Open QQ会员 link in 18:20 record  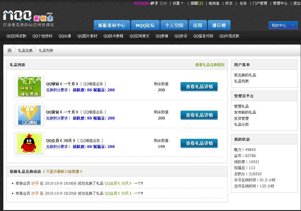click(118, 193)
